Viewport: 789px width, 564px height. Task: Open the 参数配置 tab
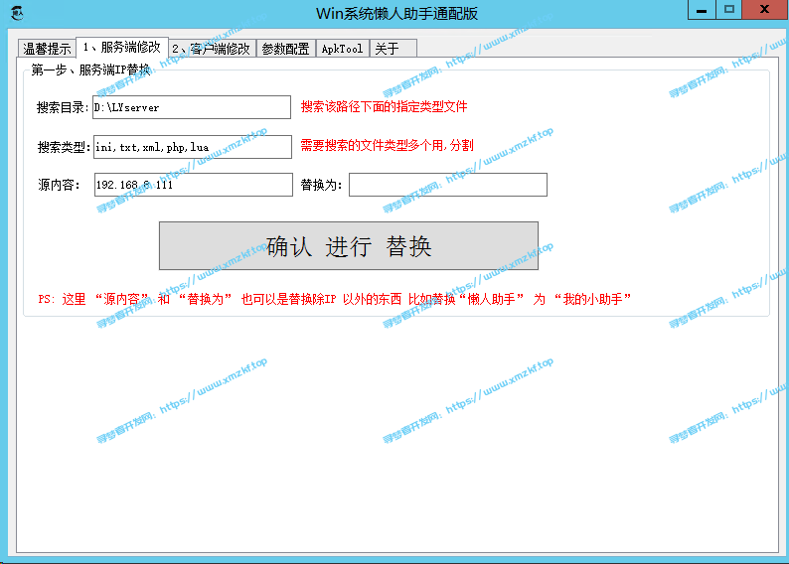pos(286,49)
